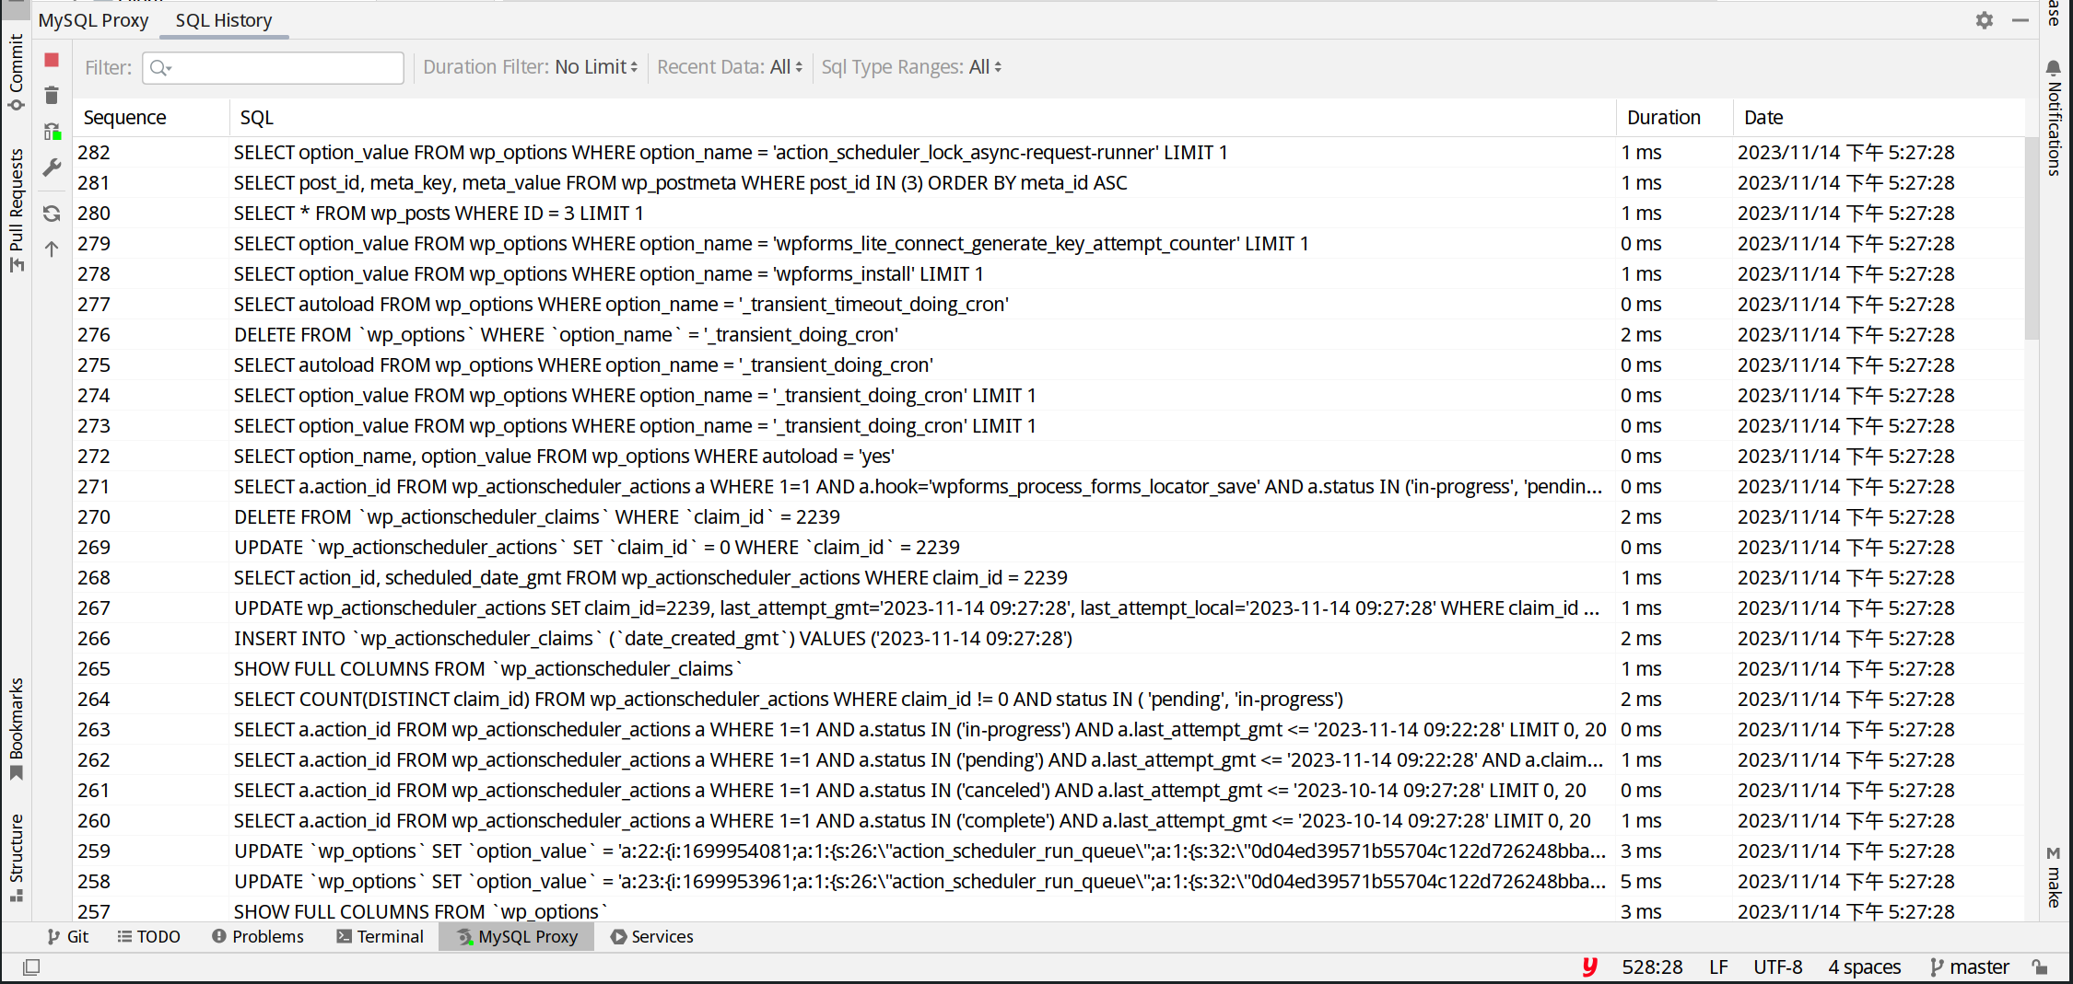Click the icon below the trash bin
This screenshot has height=984, width=2073.
tap(52, 132)
